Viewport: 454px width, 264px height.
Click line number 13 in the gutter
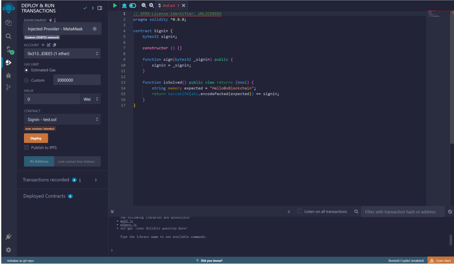[123, 83]
